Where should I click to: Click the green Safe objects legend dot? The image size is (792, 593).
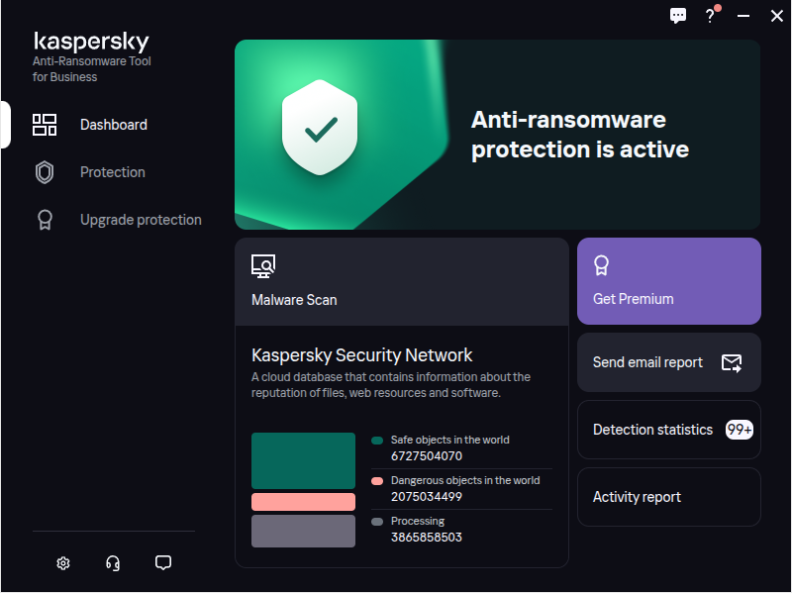click(377, 441)
